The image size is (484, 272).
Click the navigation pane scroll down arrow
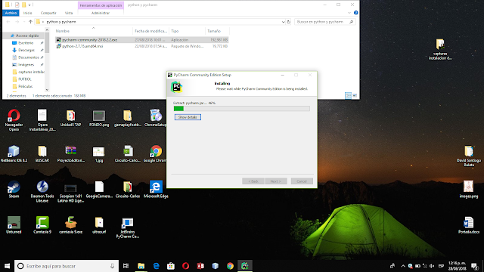[47, 90]
